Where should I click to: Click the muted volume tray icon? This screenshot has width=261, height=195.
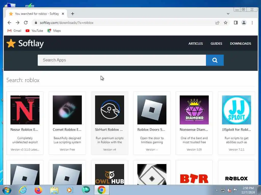(x=229, y=190)
